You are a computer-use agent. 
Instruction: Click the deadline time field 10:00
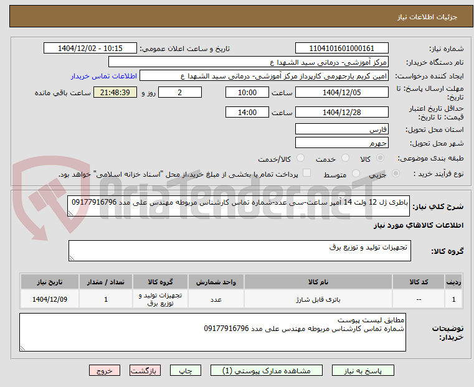click(247, 92)
